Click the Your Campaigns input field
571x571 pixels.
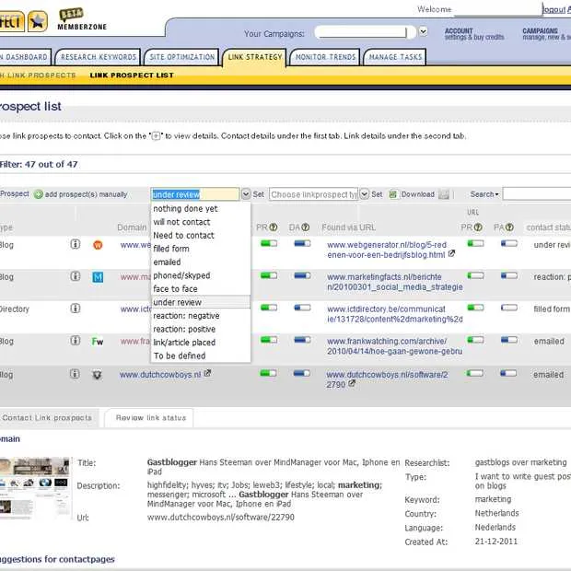pyautogui.click(x=365, y=32)
